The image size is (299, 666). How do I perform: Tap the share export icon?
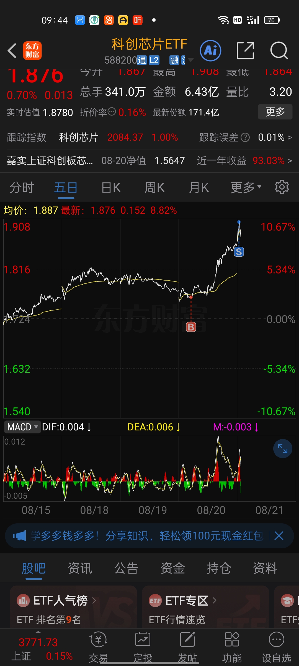(246, 51)
